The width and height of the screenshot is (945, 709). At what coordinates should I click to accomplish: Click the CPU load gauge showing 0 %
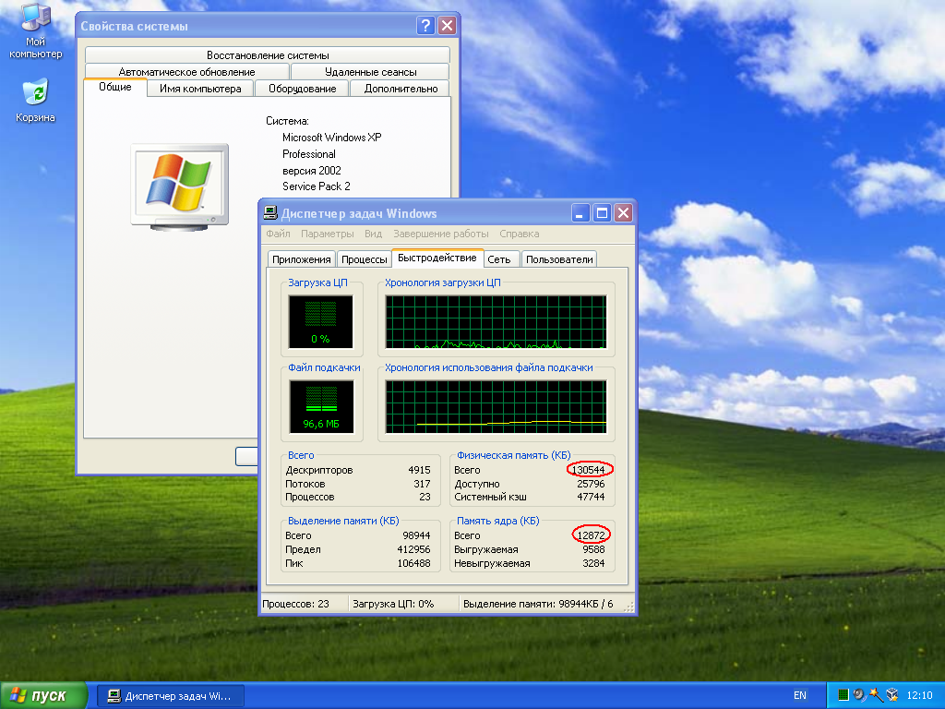320,322
